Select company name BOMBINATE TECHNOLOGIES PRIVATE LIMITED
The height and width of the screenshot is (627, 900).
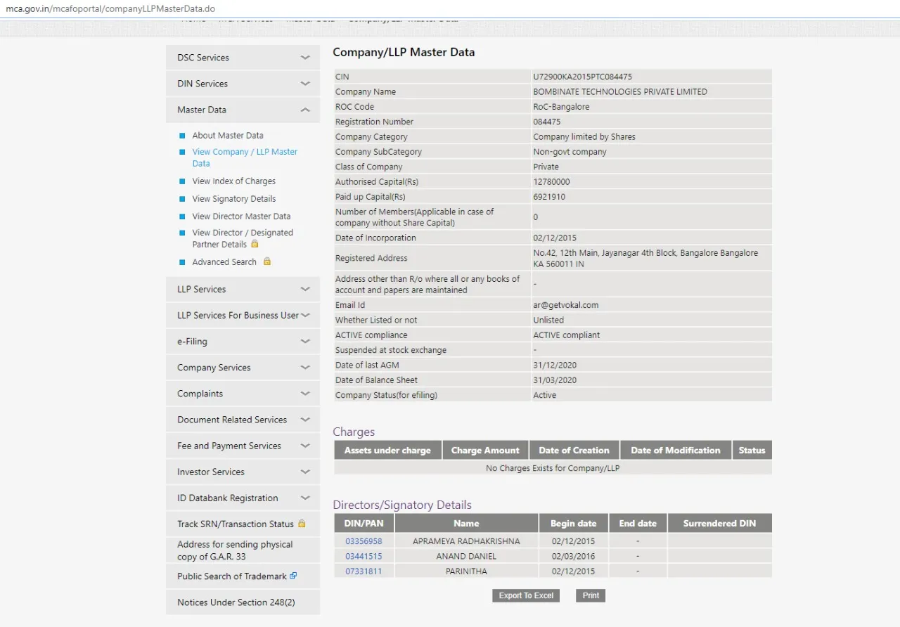(620, 92)
